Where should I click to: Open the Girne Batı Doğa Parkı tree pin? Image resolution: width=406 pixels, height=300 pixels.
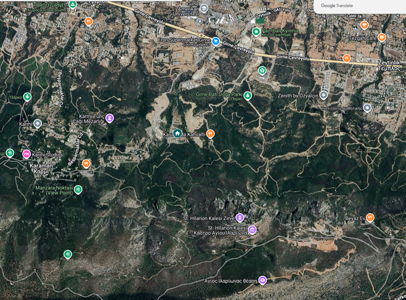point(248,96)
